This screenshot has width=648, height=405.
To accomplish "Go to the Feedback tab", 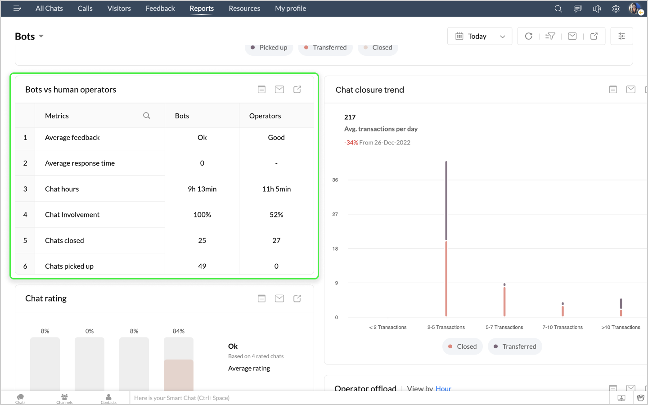I will [160, 9].
